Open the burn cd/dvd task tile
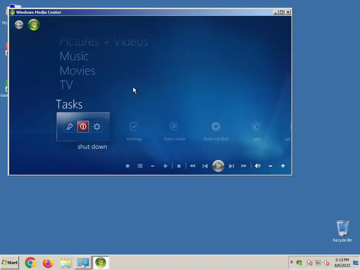360x270 pixels. (x=216, y=131)
